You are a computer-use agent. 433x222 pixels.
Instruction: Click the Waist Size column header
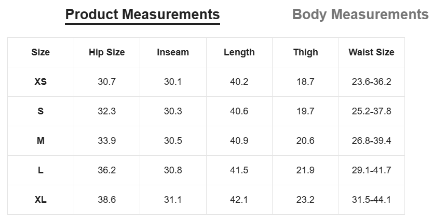pyautogui.click(x=371, y=52)
